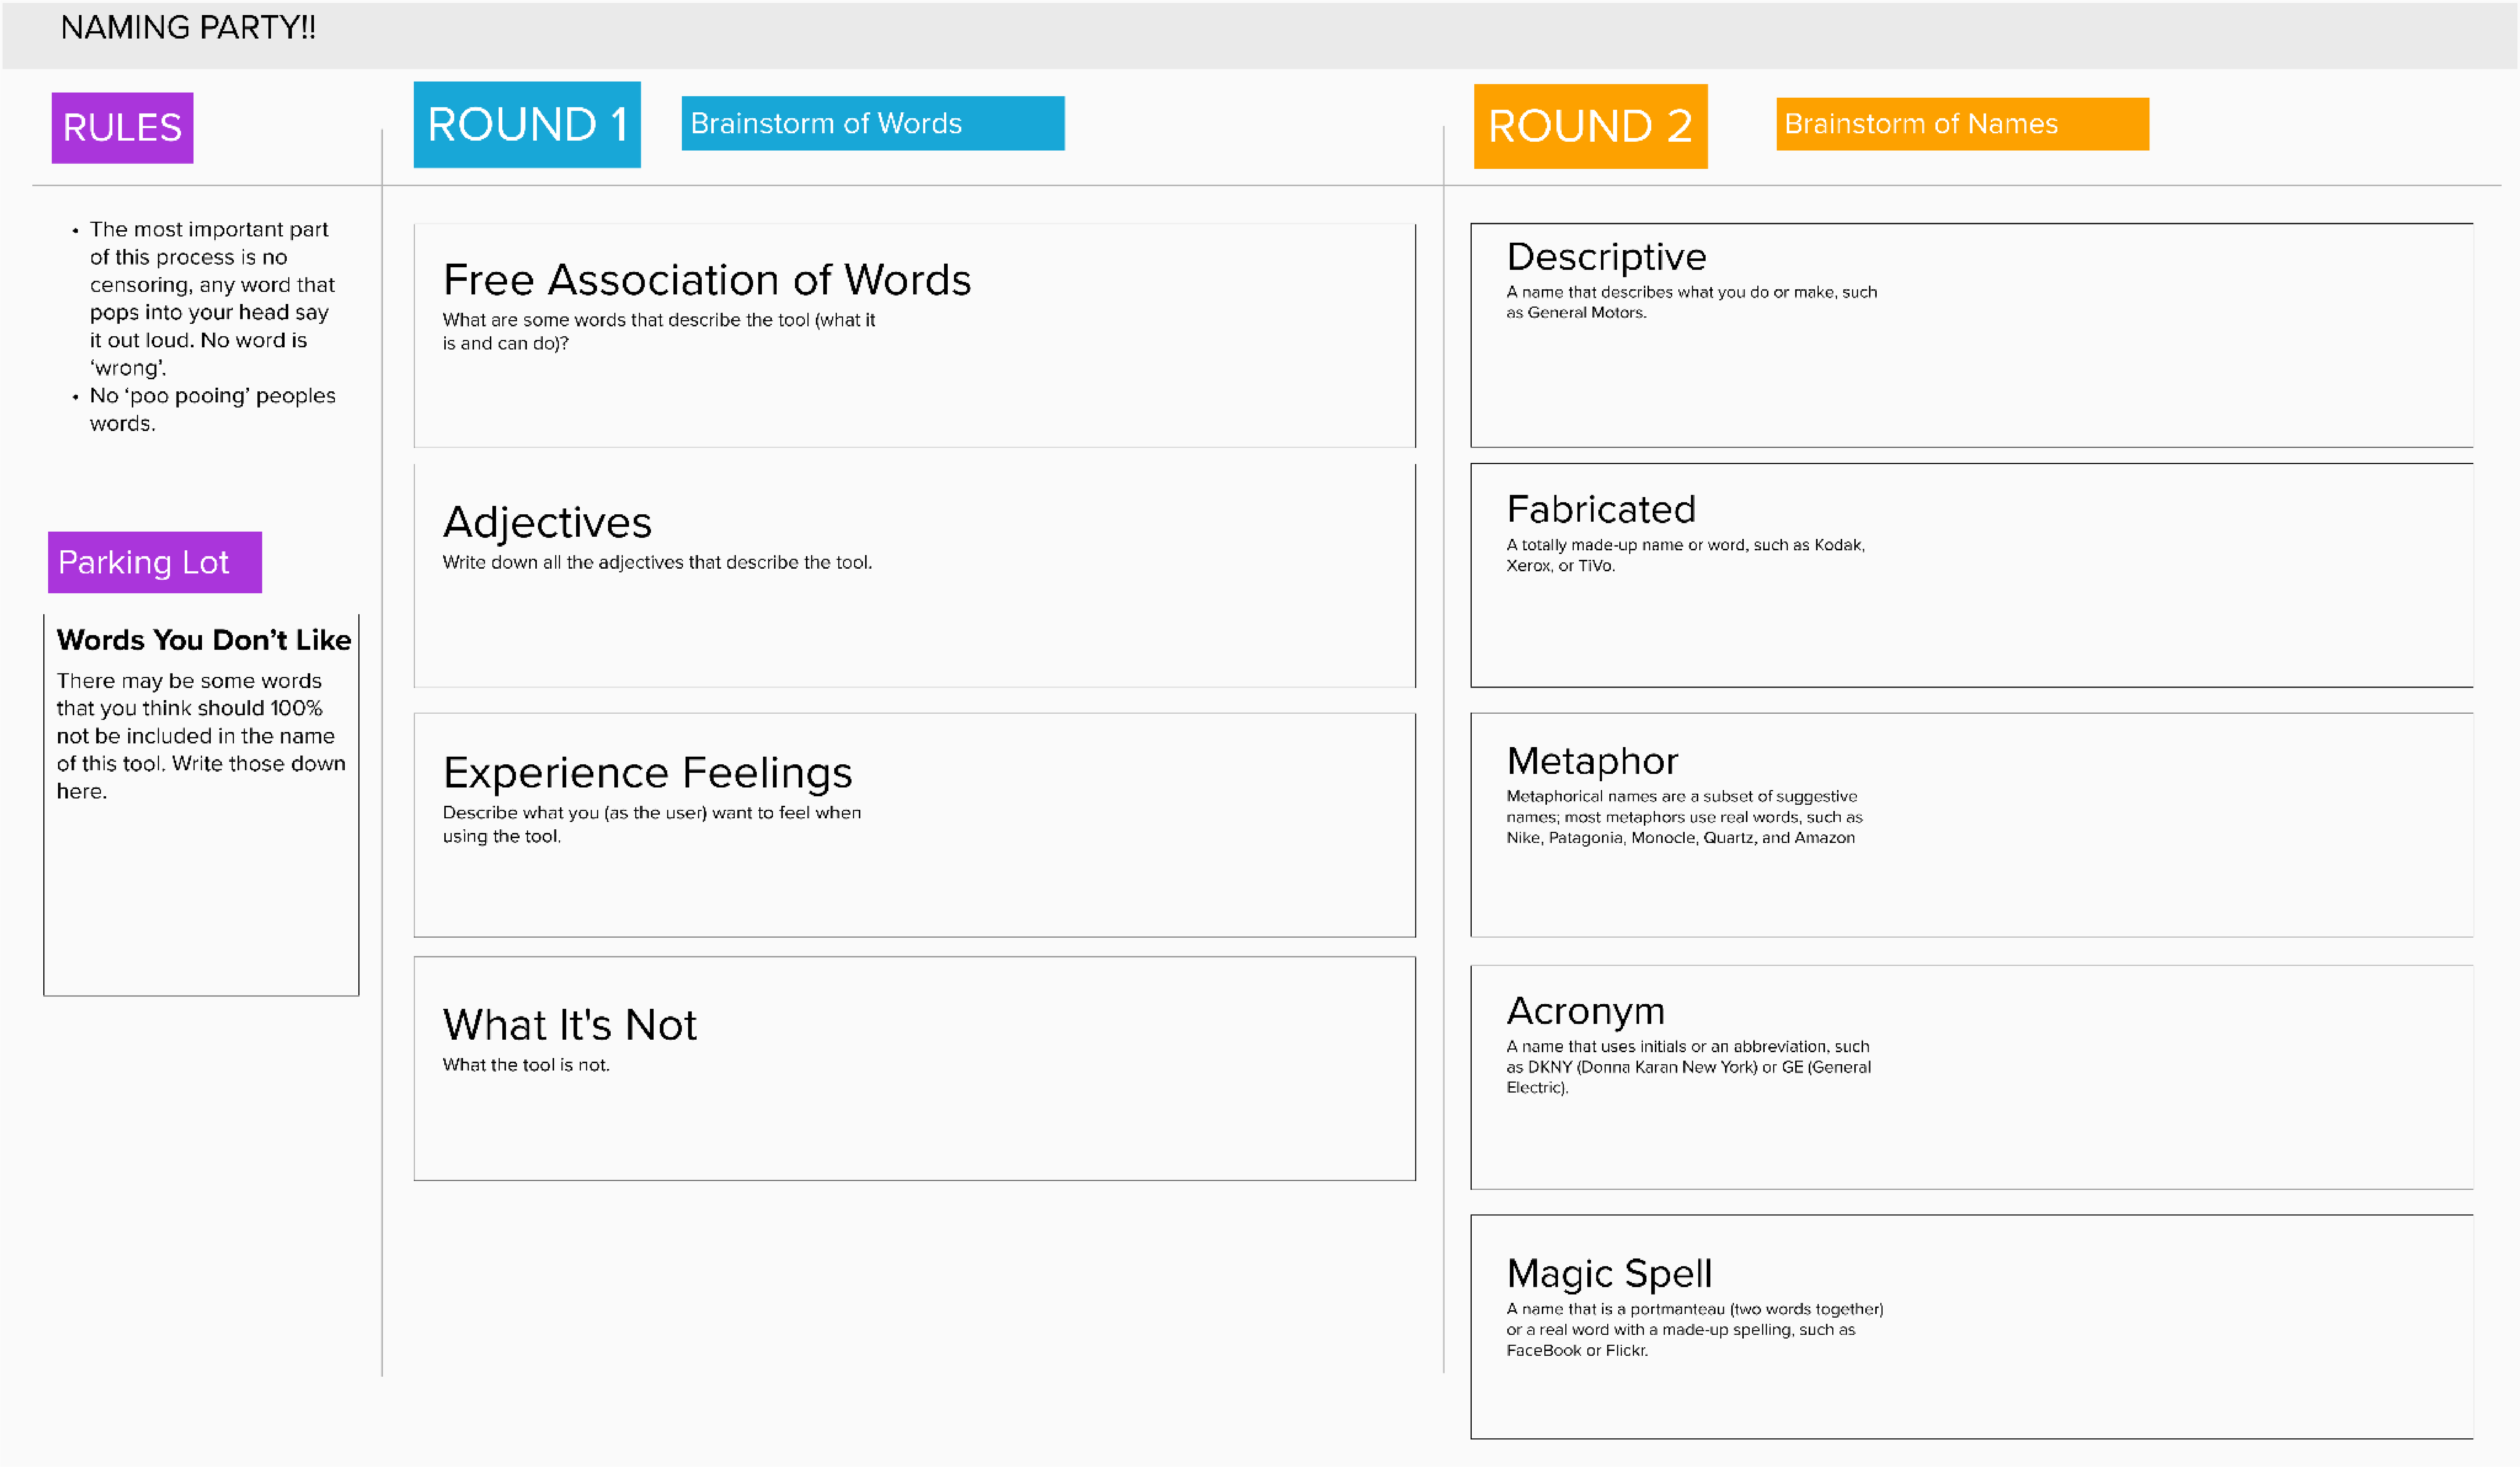The width and height of the screenshot is (2520, 1467).
Task: Click the Brainstorm of Words banner
Action: (872, 124)
